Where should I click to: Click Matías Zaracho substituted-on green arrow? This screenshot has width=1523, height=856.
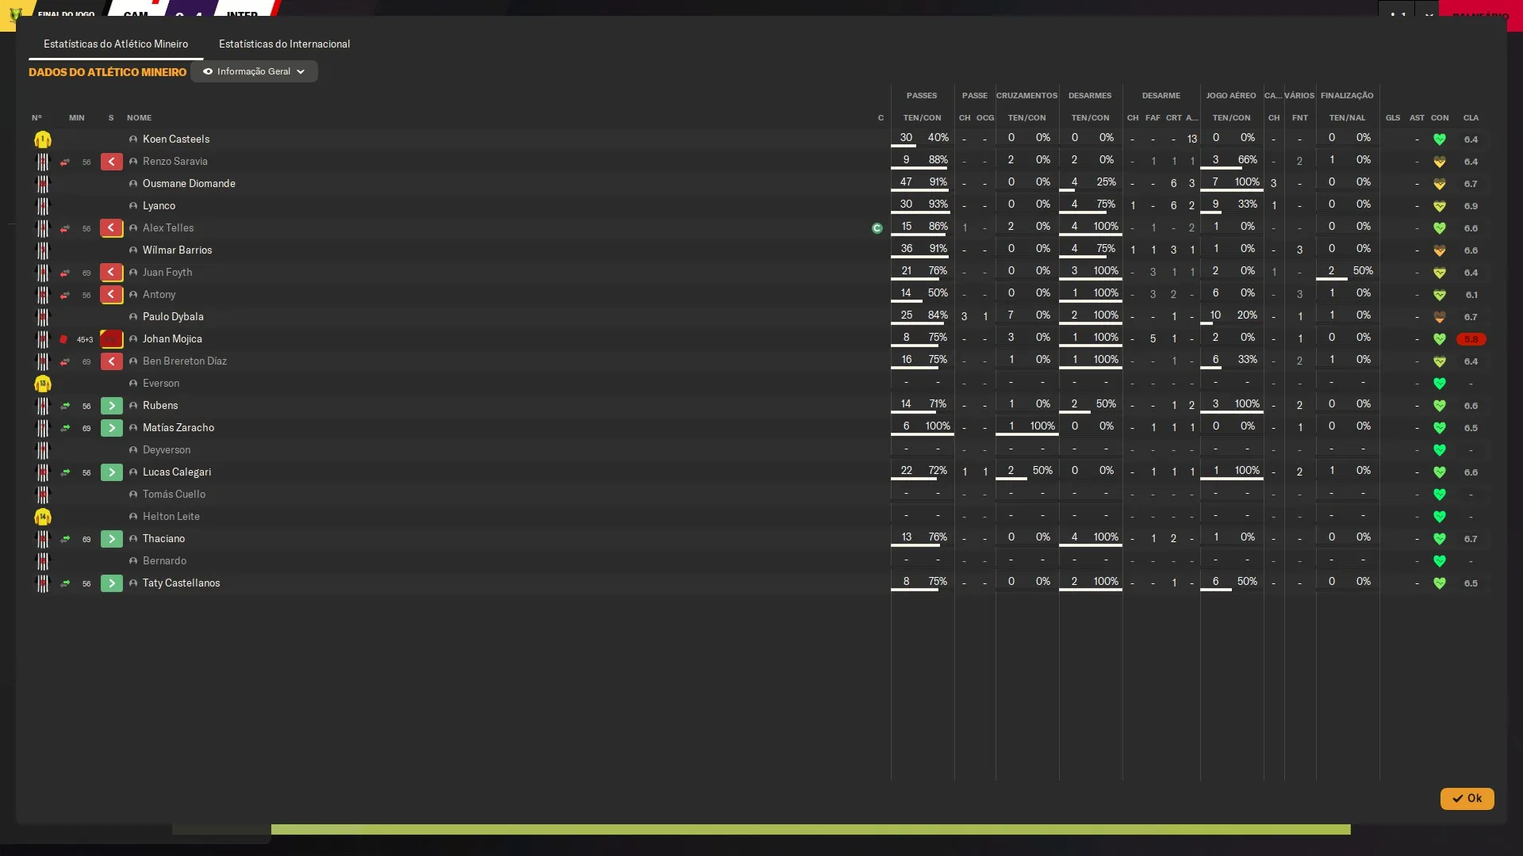(65, 428)
